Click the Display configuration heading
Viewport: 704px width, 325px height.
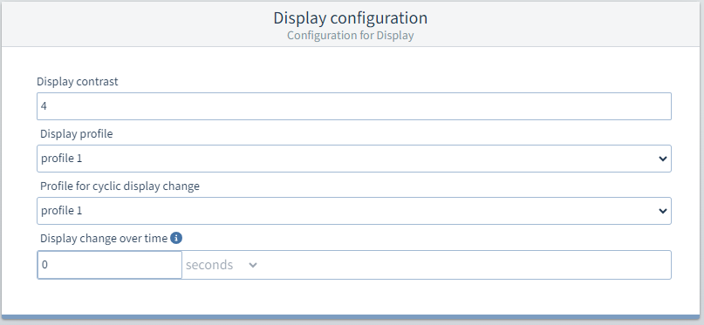point(351,18)
